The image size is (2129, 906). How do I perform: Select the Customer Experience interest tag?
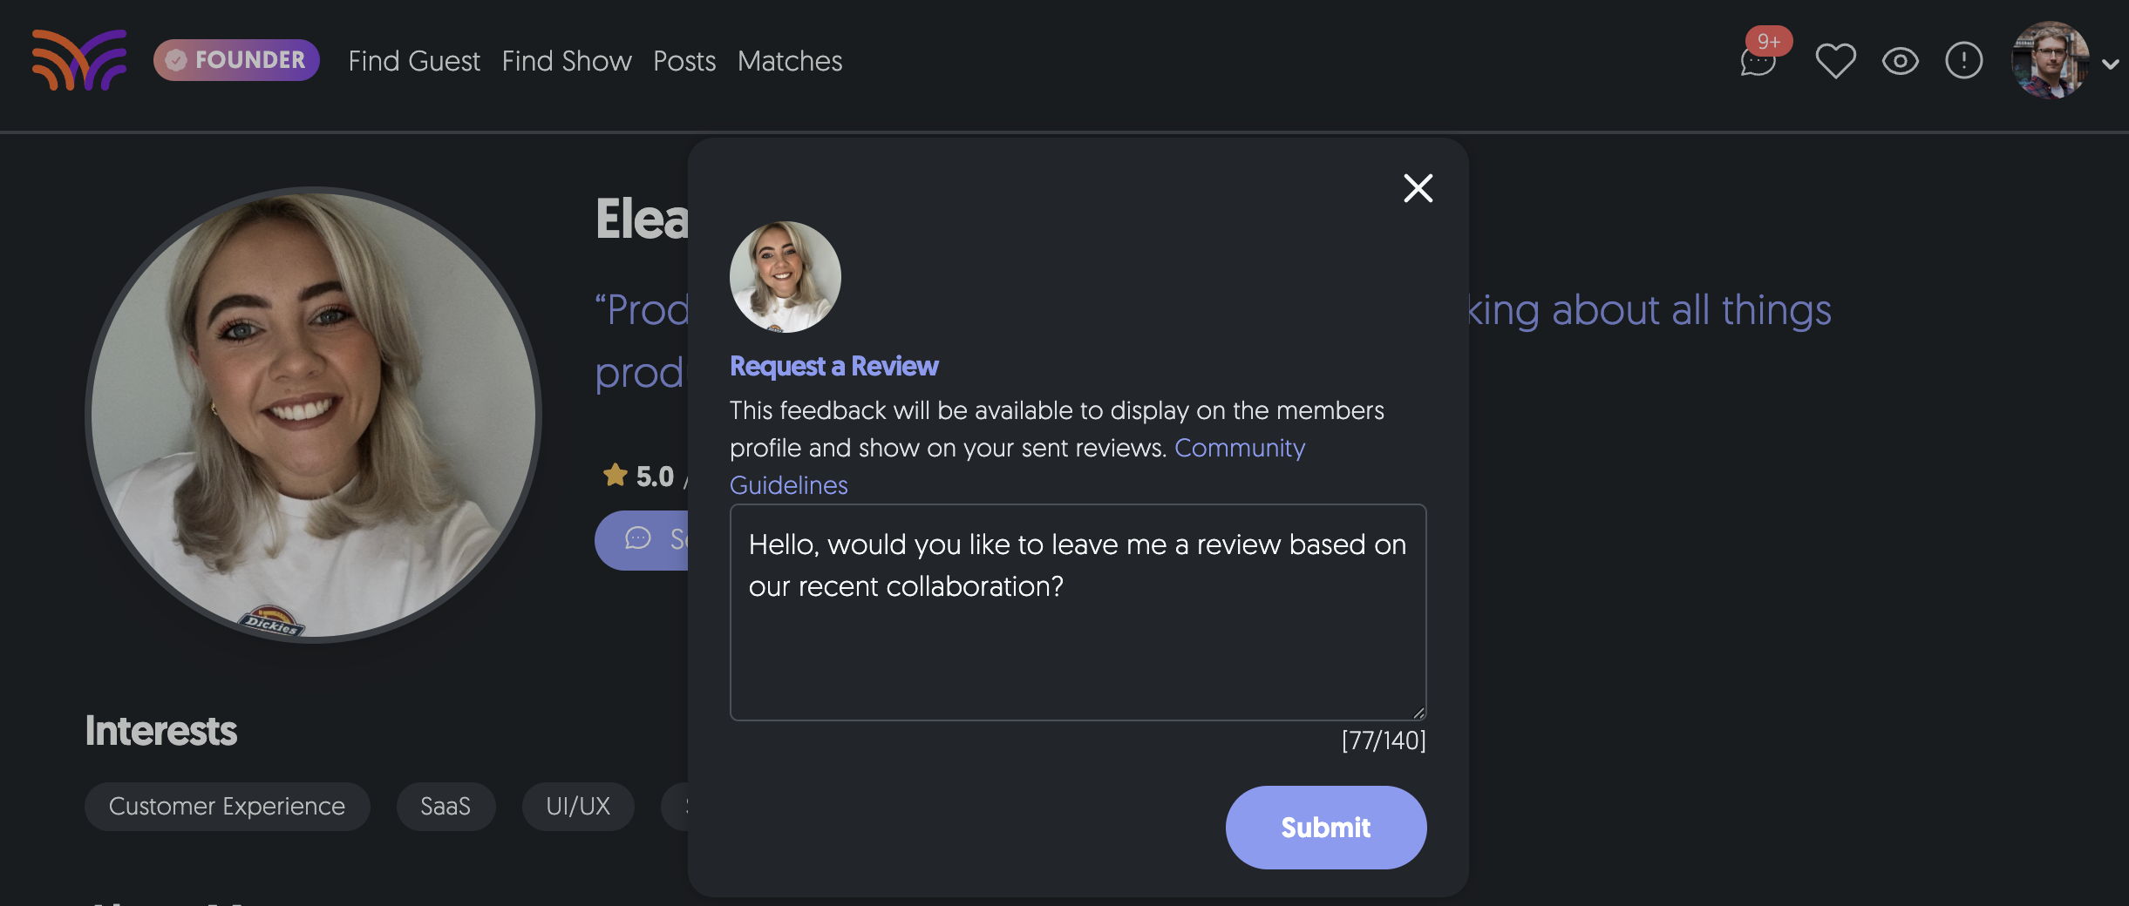(227, 806)
